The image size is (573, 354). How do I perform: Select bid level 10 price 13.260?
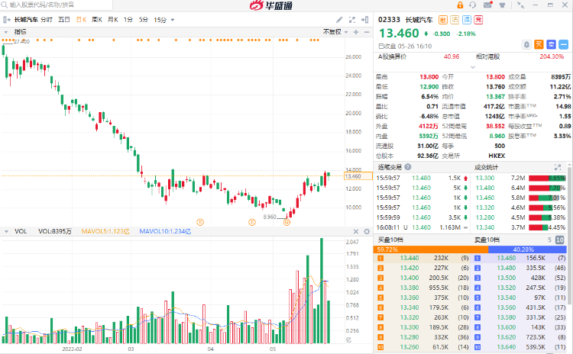410,347
